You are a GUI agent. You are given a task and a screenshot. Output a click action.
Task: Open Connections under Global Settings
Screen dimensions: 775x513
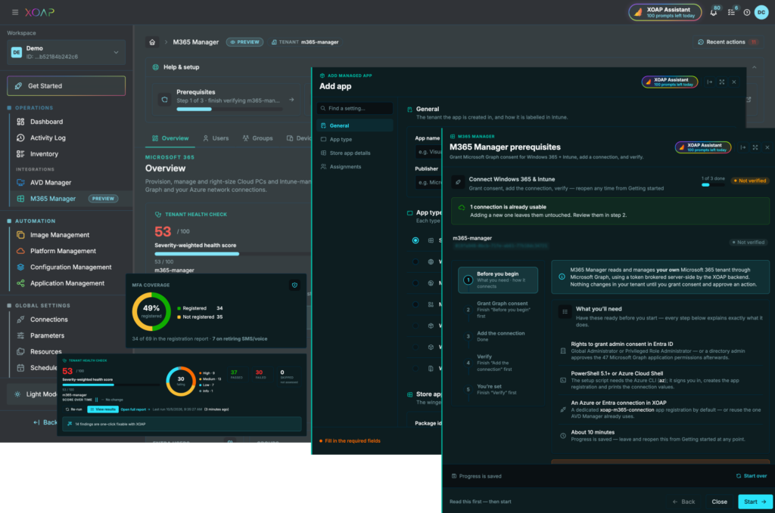pos(49,320)
